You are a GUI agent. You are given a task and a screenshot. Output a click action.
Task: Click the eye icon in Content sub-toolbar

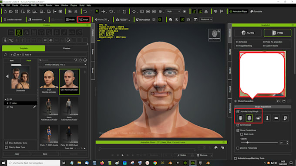point(51,40)
